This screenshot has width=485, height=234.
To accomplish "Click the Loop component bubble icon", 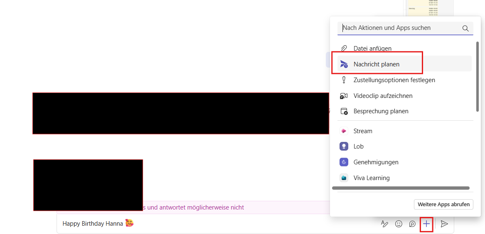I will click(412, 224).
